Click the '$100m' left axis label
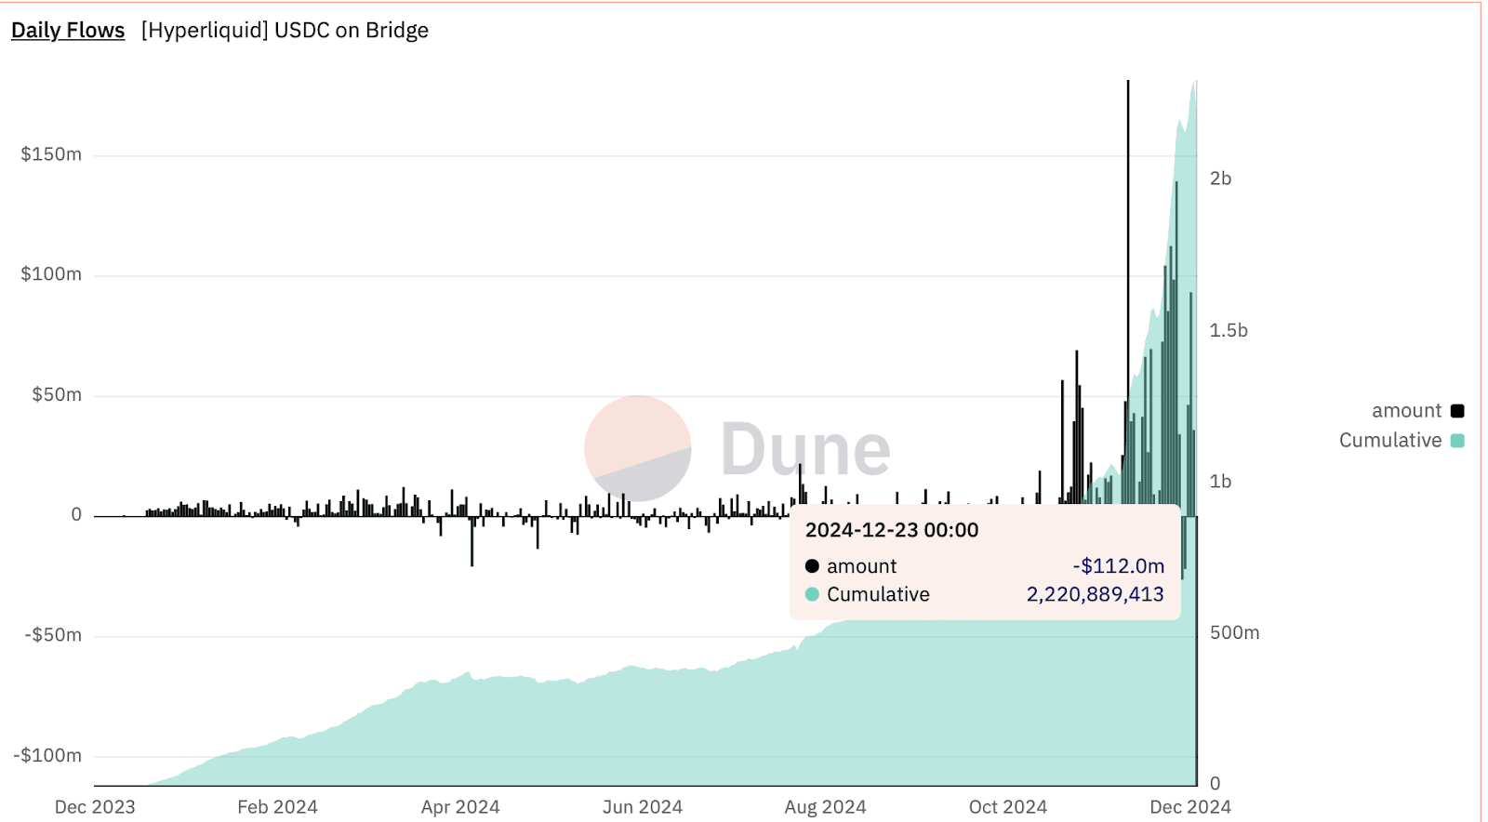 coord(51,274)
